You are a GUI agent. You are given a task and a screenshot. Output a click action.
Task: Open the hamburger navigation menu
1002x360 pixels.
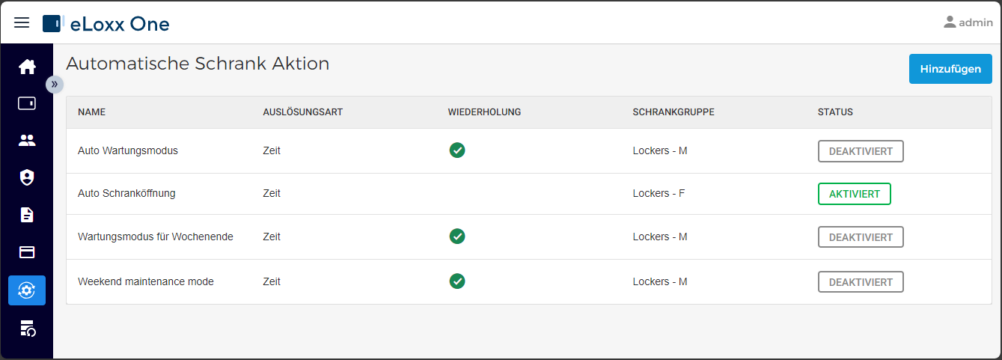pyautogui.click(x=22, y=22)
